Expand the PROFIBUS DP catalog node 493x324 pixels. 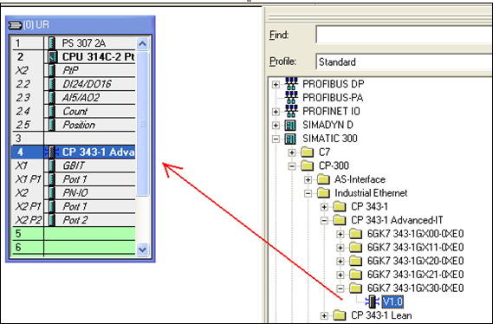tap(276, 85)
